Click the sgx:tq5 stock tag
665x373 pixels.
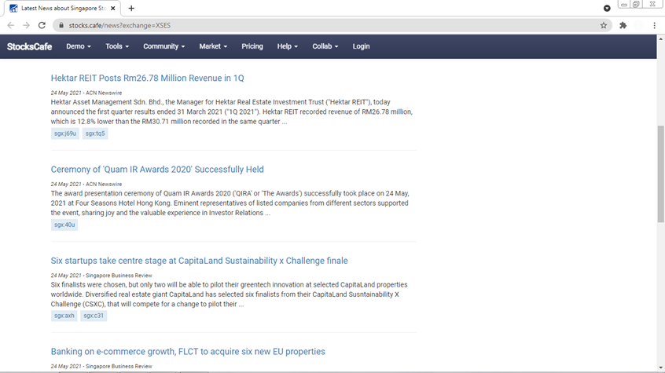point(95,133)
